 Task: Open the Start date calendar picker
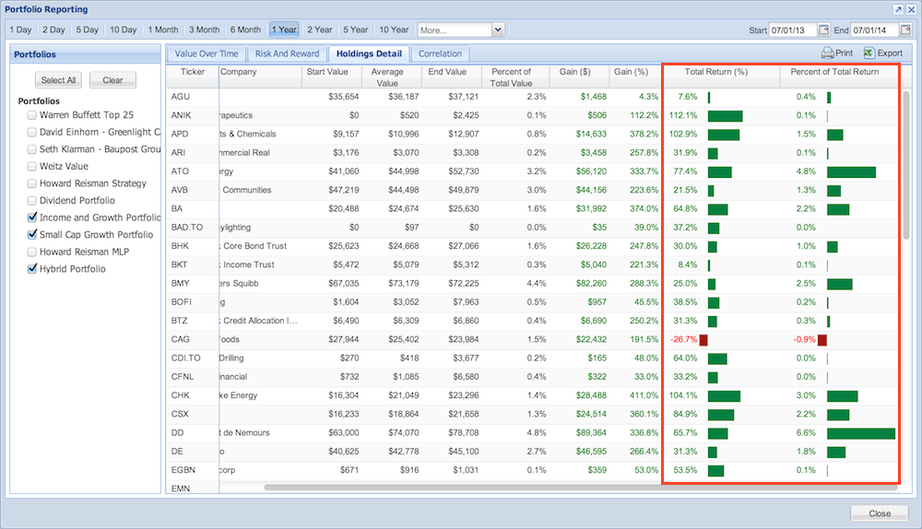(823, 29)
